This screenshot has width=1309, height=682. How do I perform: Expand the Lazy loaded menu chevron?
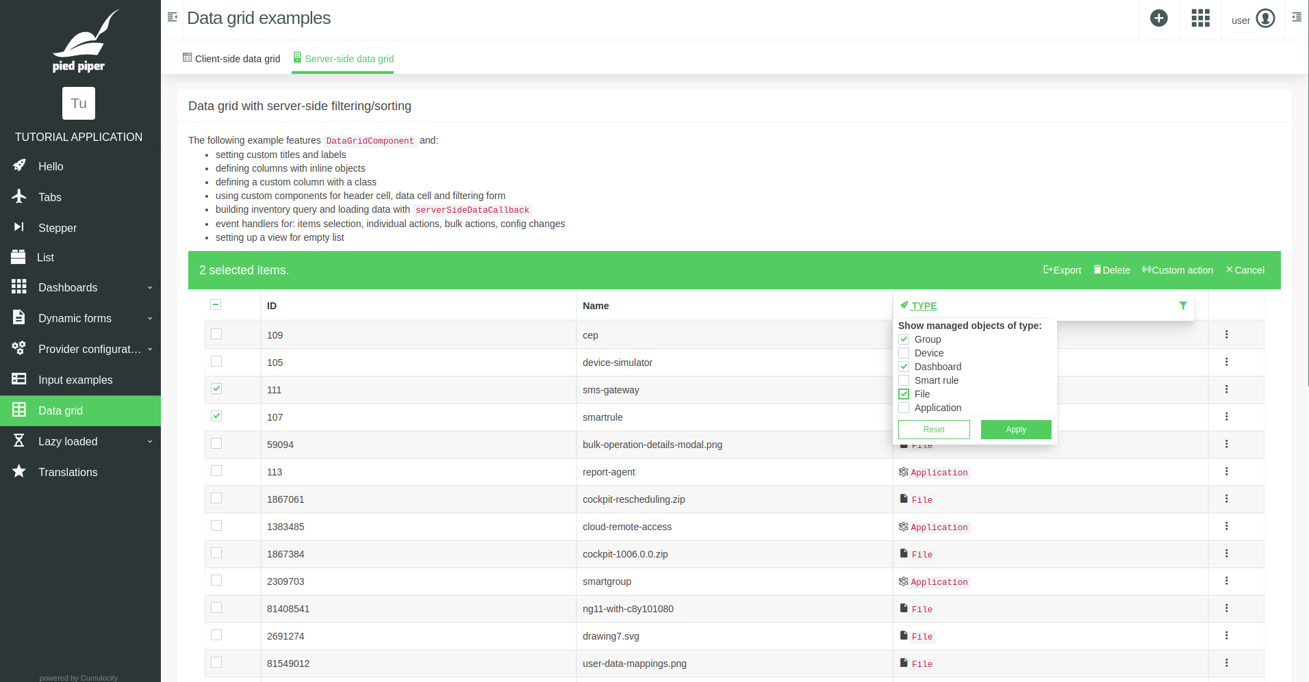click(x=150, y=442)
